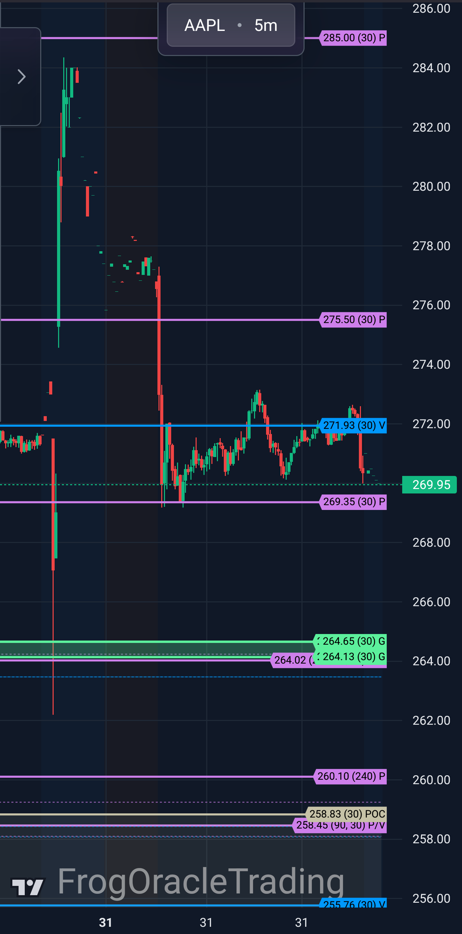Image resolution: width=462 pixels, height=934 pixels.
Task: Click the green 264.65 (30) G label
Action: 351,641
